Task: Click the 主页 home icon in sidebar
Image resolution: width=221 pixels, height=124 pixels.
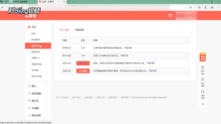Action: [x=29, y=27]
